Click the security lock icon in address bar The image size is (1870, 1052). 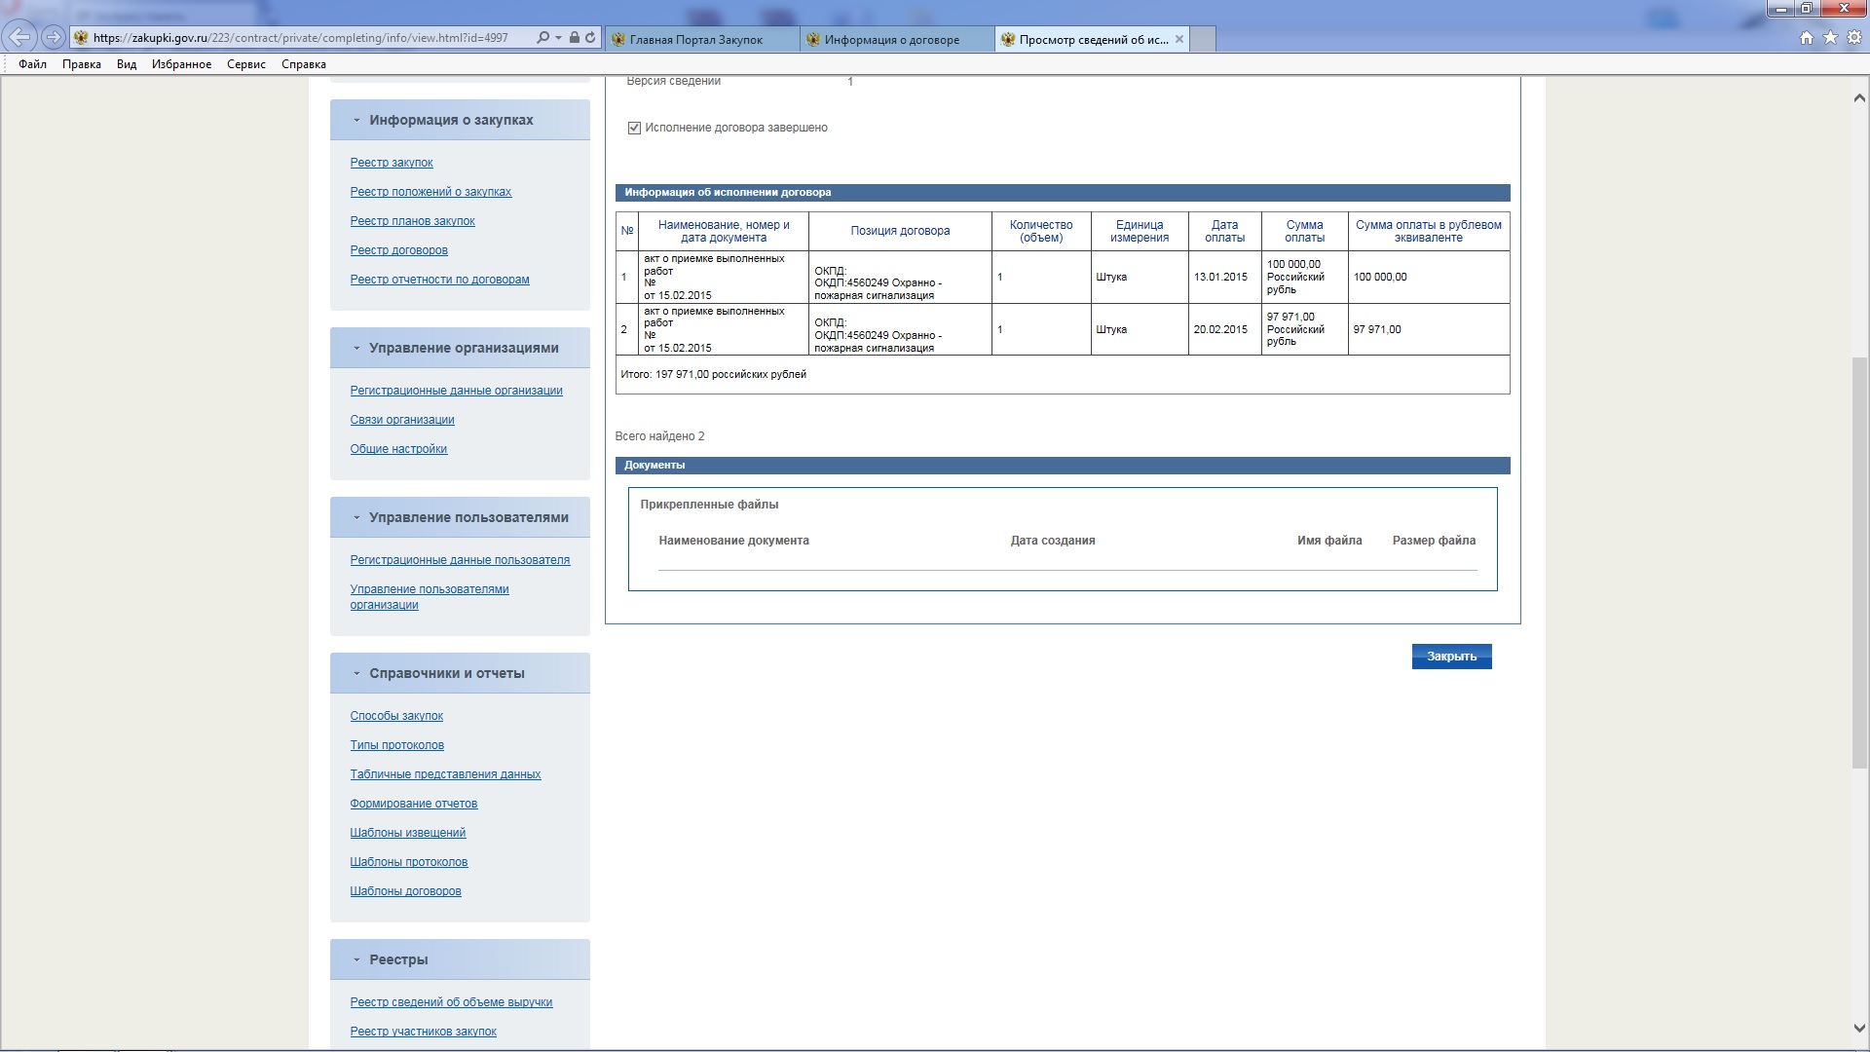tap(575, 38)
